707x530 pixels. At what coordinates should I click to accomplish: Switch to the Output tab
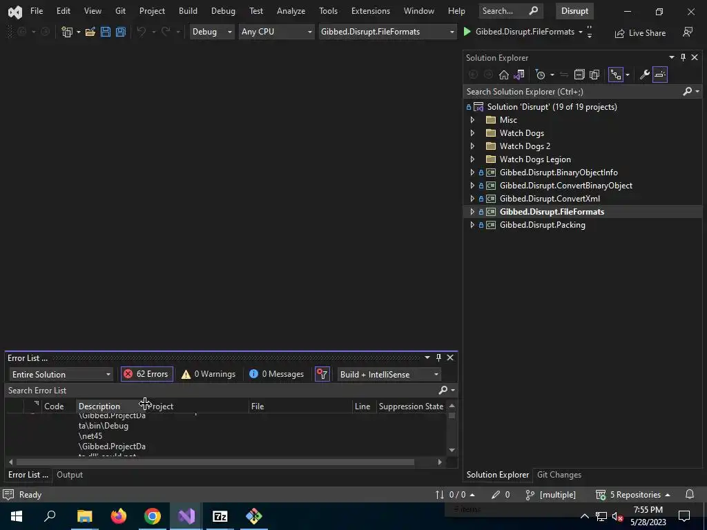pyautogui.click(x=70, y=475)
